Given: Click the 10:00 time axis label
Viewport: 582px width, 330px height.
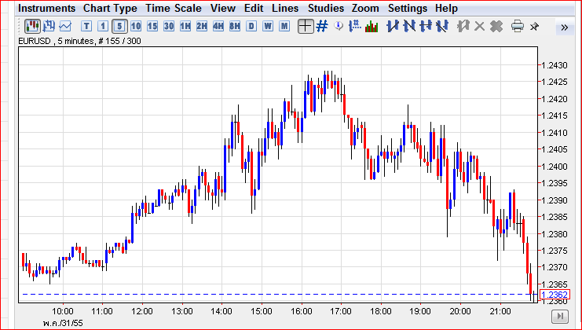Looking at the screenshot, I should click(x=63, y=310).
